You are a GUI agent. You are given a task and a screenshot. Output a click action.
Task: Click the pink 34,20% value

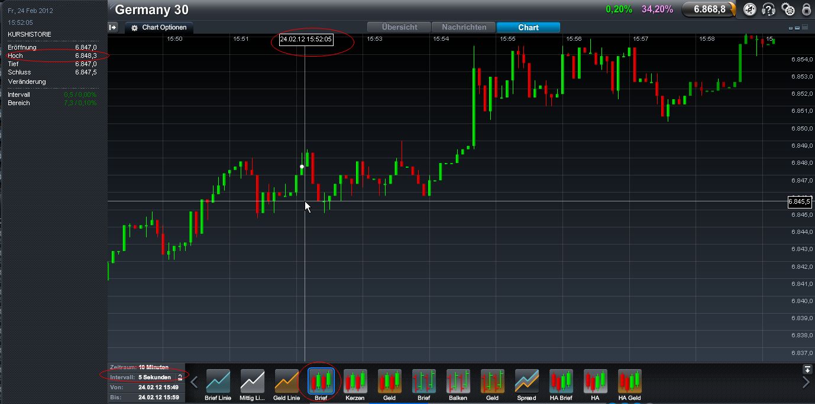pyautogui.click(x=657, y=9)
